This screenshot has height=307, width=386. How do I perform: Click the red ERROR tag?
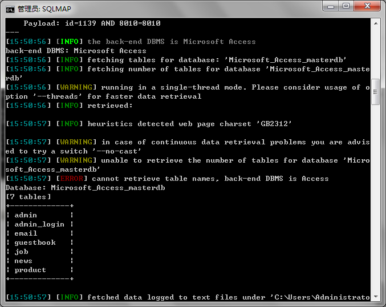[72, 179]
